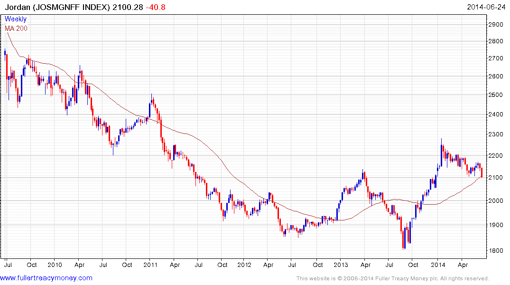Viewport: 510px width, 285px height.
Task: Select the red change value -40.8
Action: point(156,7)
